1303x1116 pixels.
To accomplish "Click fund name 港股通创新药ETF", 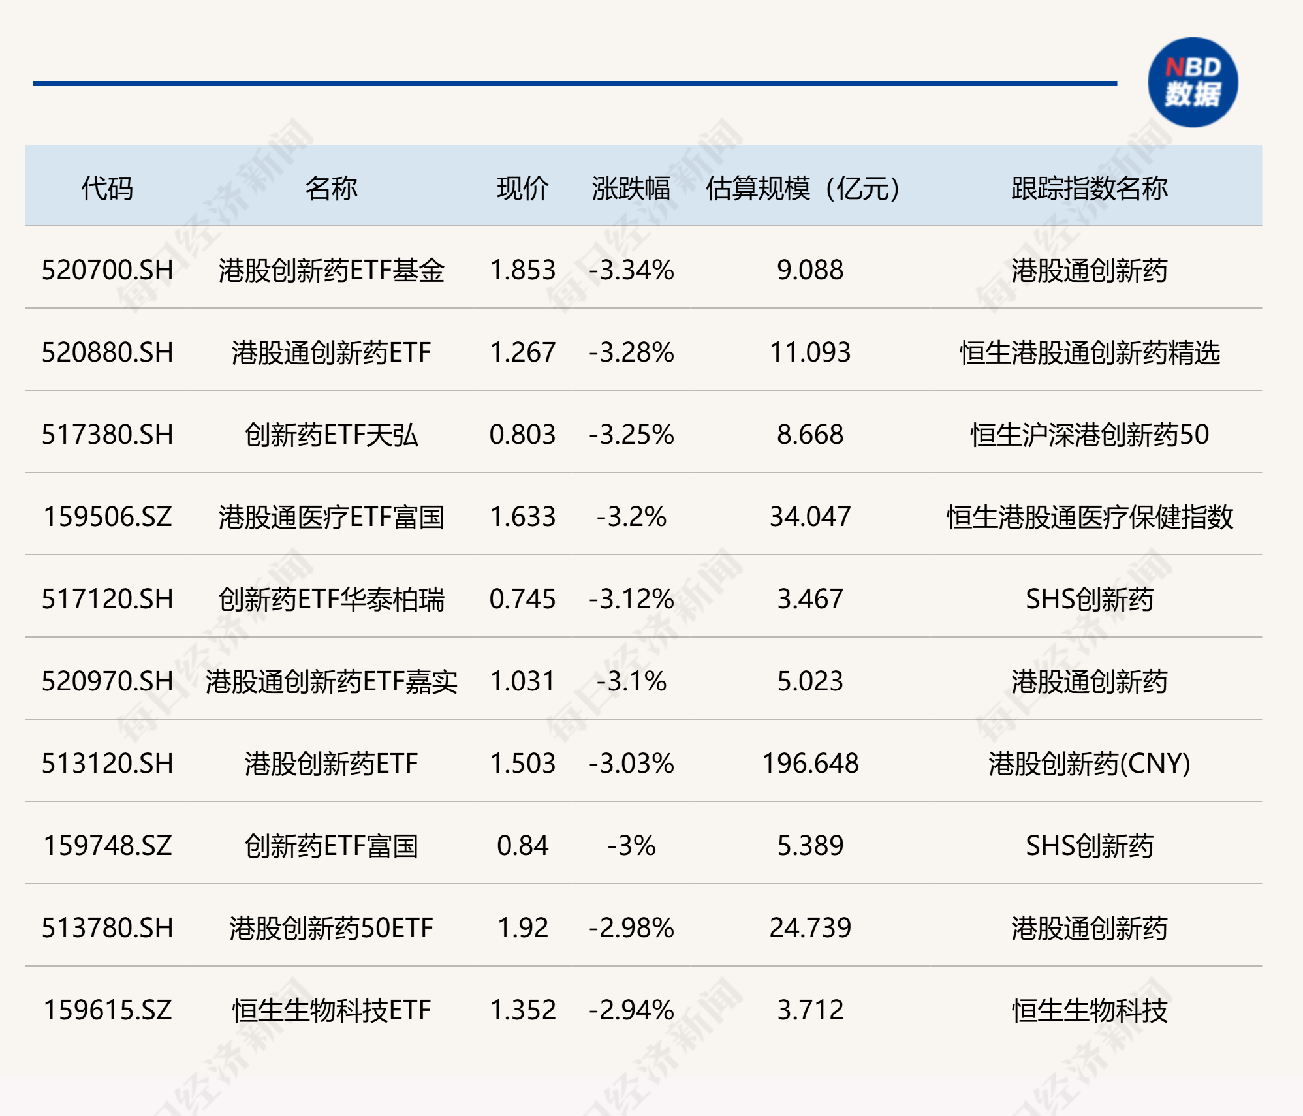I will 331,352.
